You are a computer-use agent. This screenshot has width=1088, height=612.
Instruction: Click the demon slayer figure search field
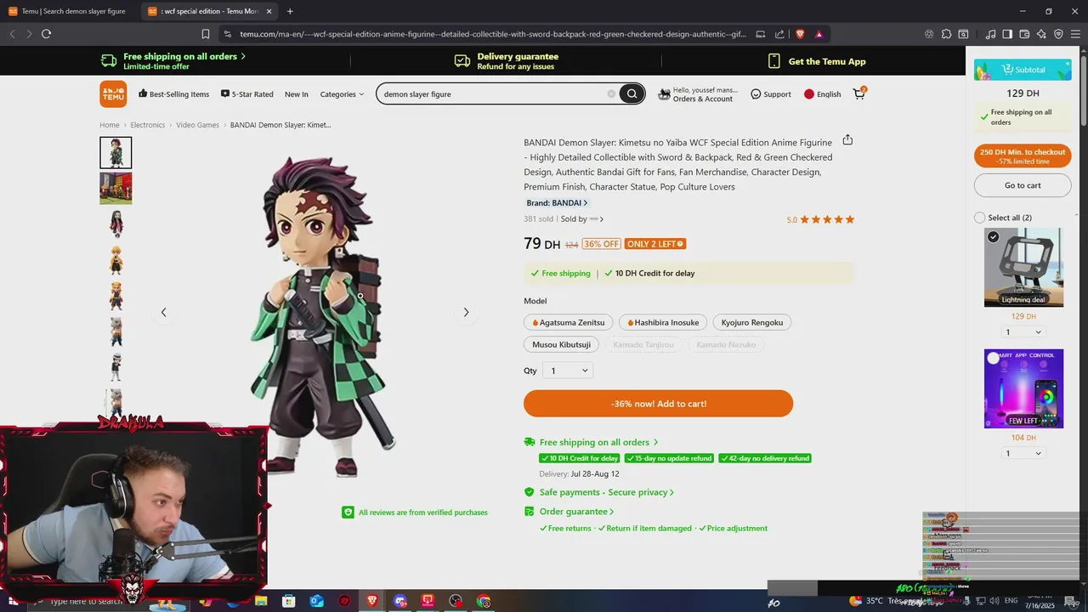[x=493, y=93]
